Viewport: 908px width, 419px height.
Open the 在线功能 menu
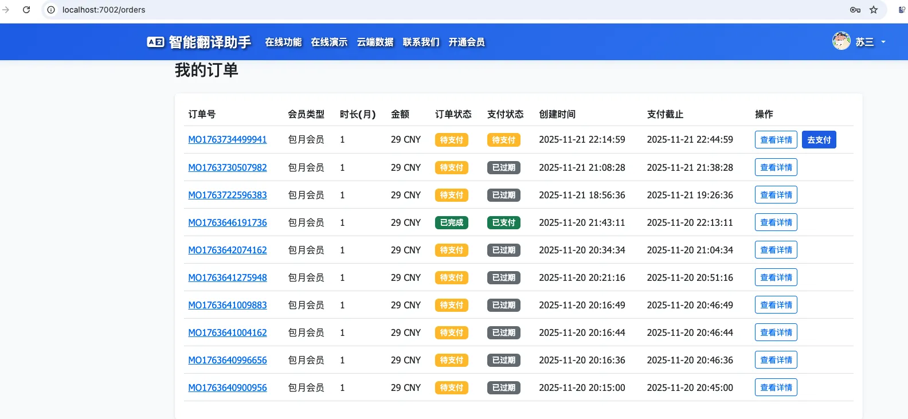click(283, 42)
